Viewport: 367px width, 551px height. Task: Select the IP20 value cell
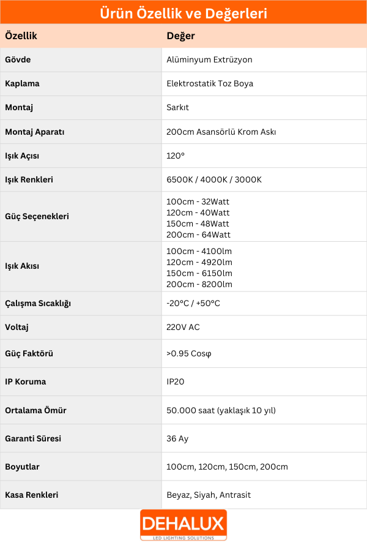176,382
